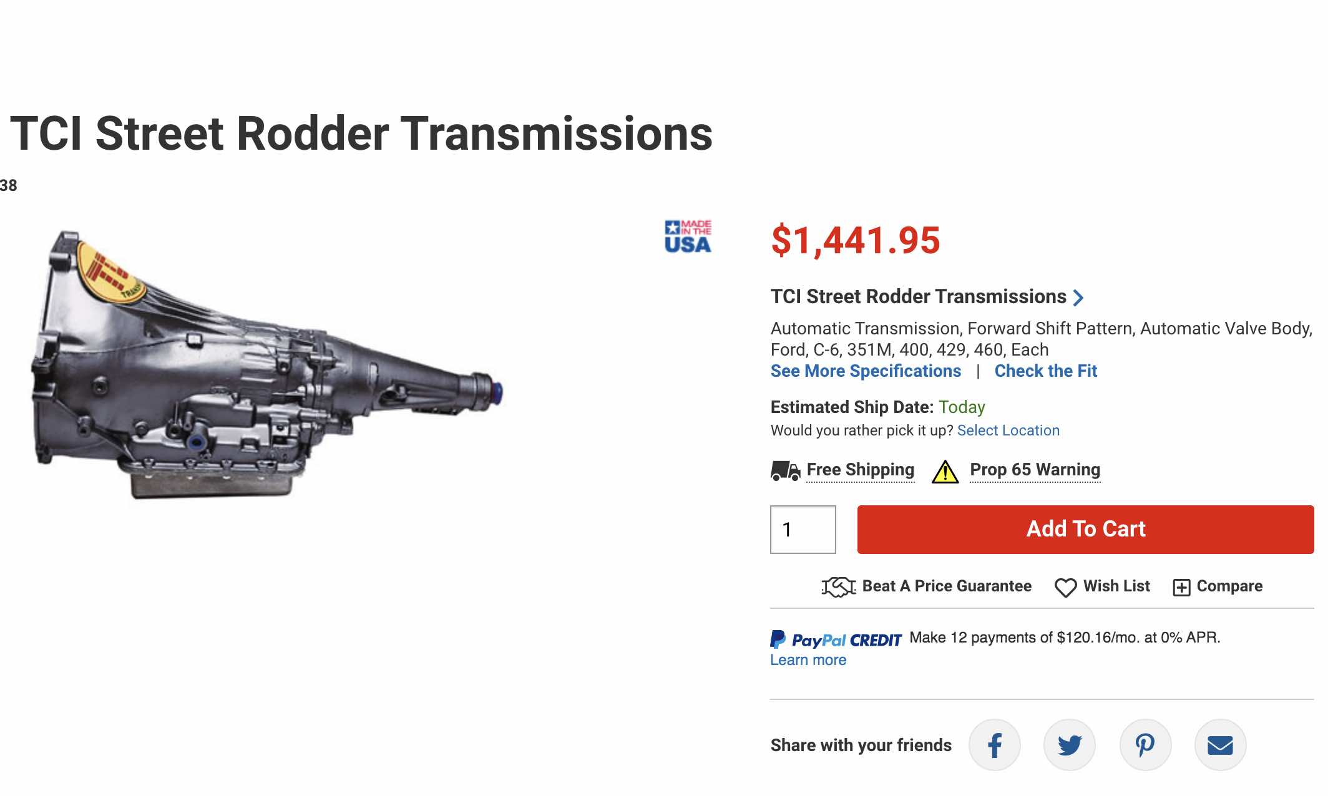Click the Free Shipping details link
Screen dimensions: 1328x796
click(860, 470)
